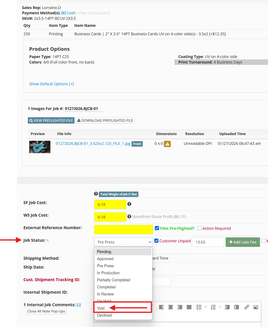Click the insert image icon in editor
Image resolution: width=268 pixels, height=327 pixels.
(256, 307)
